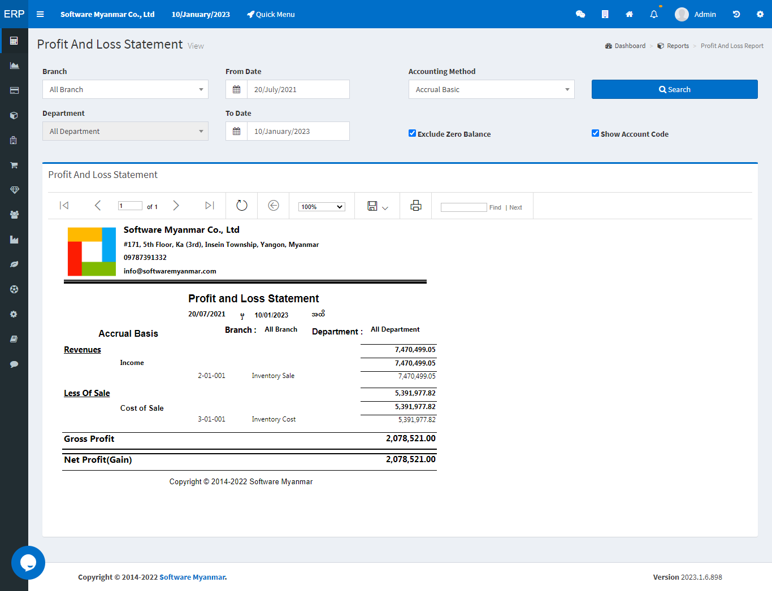Viewport: 772px width, 591px height.
Task: Open the Branch dropdown
Action: tap(125, 89)
